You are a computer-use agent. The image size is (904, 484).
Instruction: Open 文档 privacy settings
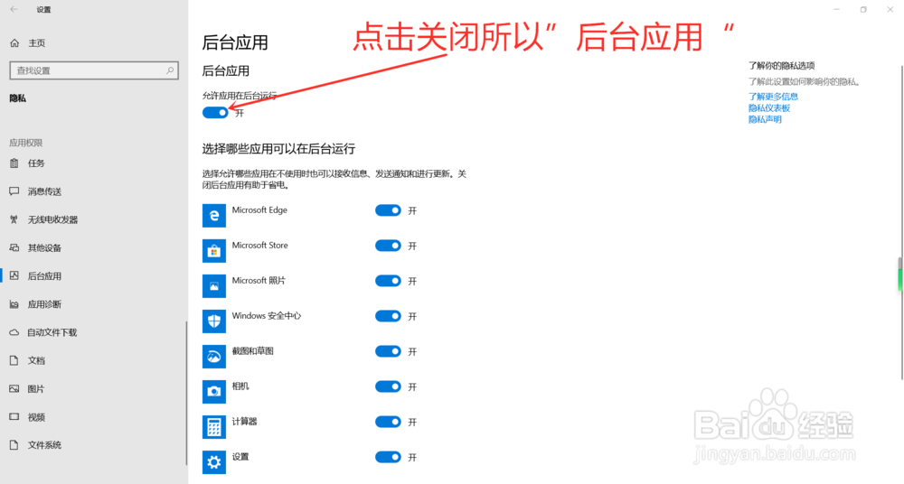(x=36, y=360)
